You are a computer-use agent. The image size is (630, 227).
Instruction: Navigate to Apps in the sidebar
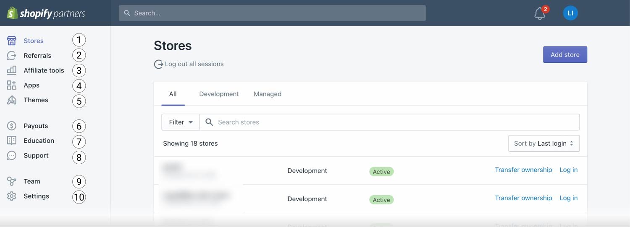coord(31,85)
